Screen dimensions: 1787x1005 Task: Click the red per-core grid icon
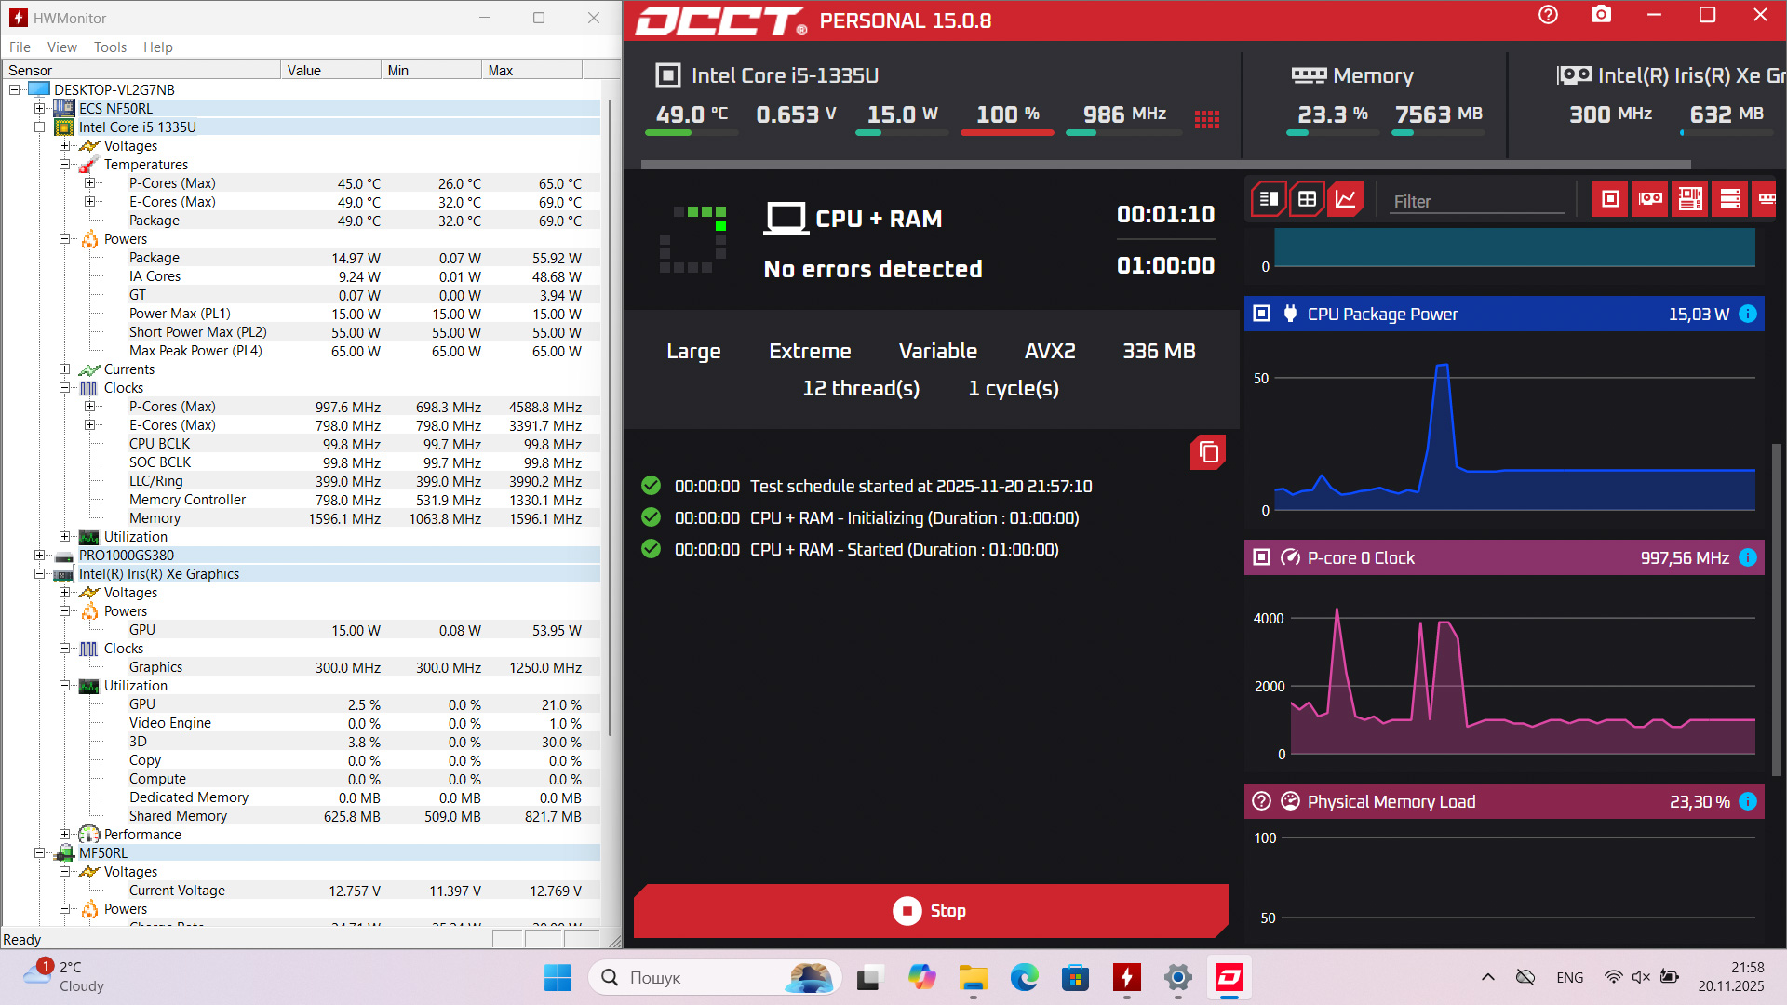[x=1207, y=119]
